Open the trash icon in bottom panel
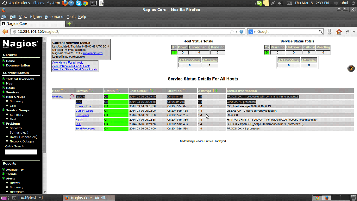 click(x=353, y=198)
